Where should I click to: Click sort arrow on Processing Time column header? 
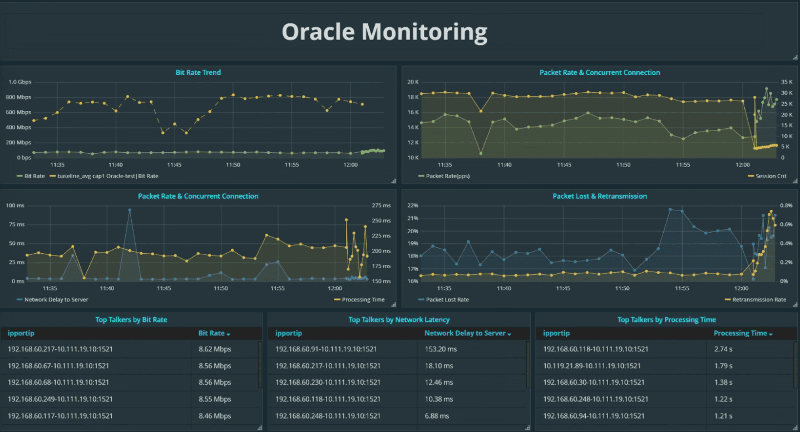point(771,334)
